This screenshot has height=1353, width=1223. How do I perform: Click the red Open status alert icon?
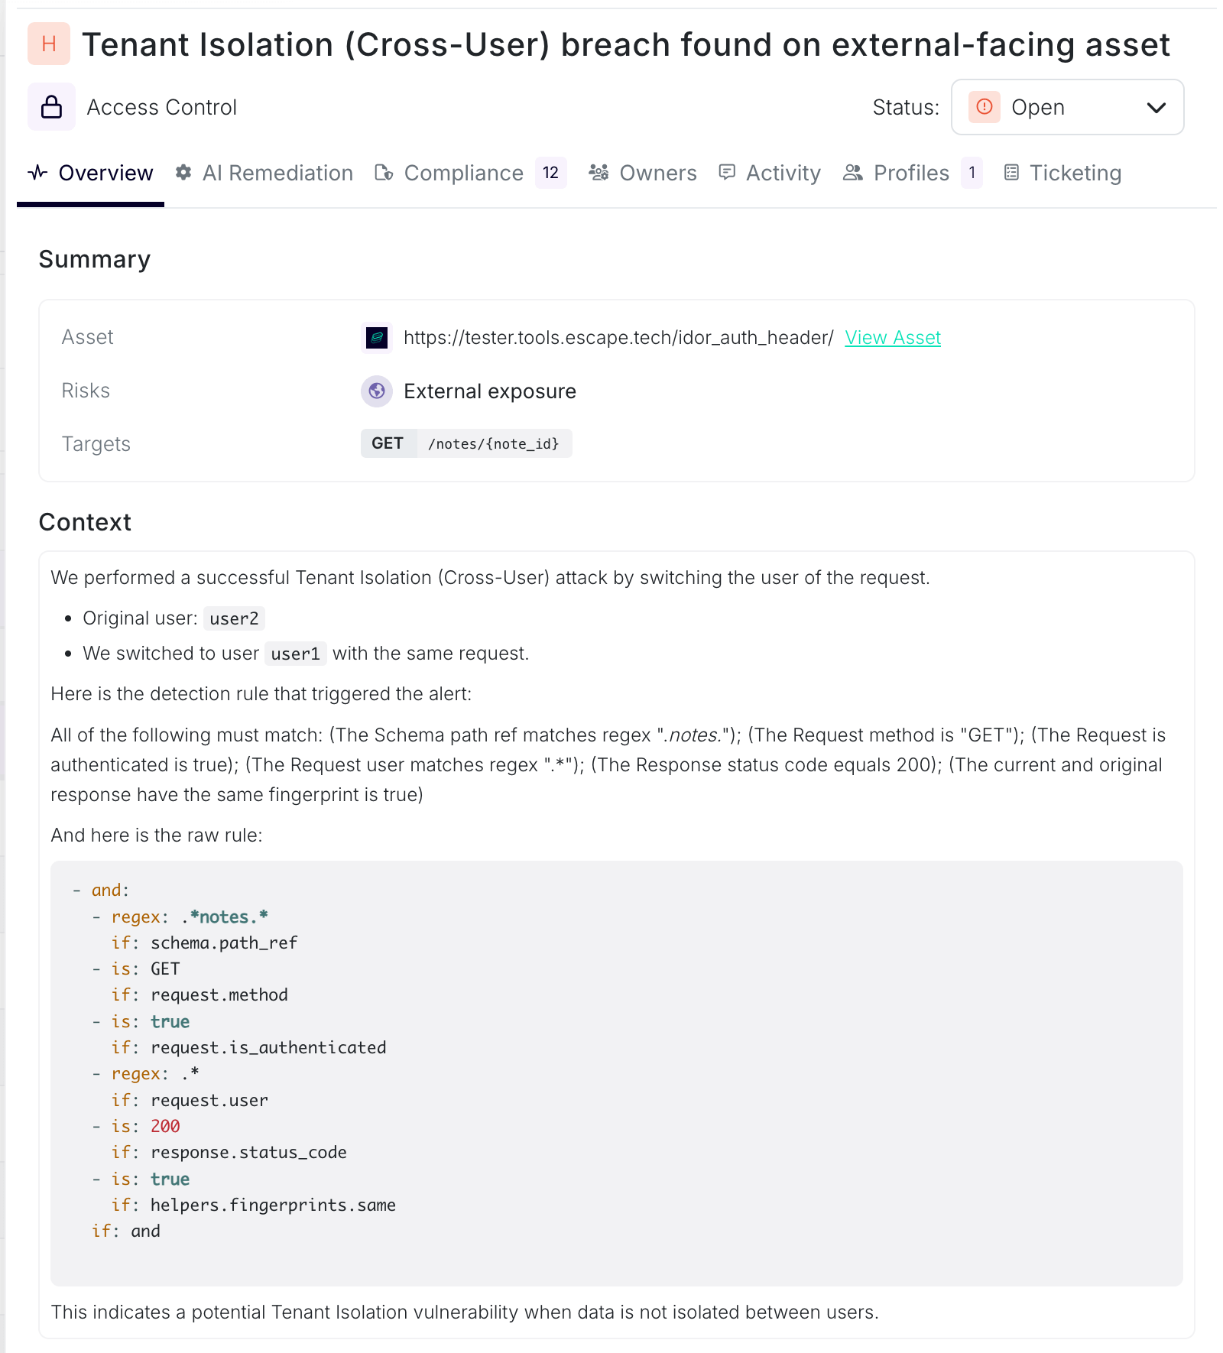(x=985, y=107)
